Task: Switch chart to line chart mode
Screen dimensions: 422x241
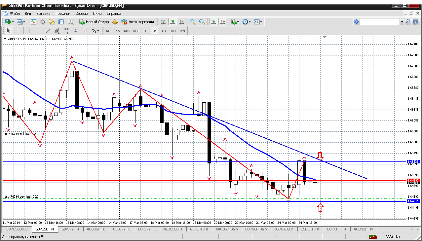Action: click(x=181, y=22)
